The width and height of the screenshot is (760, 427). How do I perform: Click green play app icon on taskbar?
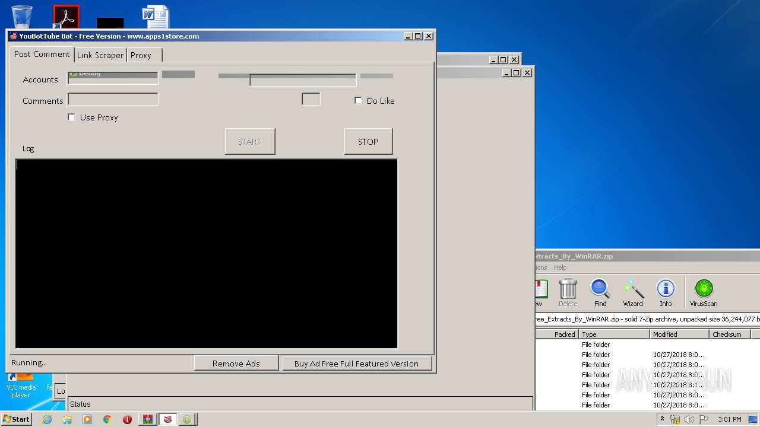[x=187, y=419]
